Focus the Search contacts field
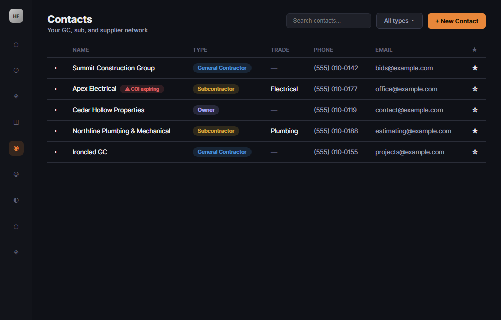 (329, 21)
